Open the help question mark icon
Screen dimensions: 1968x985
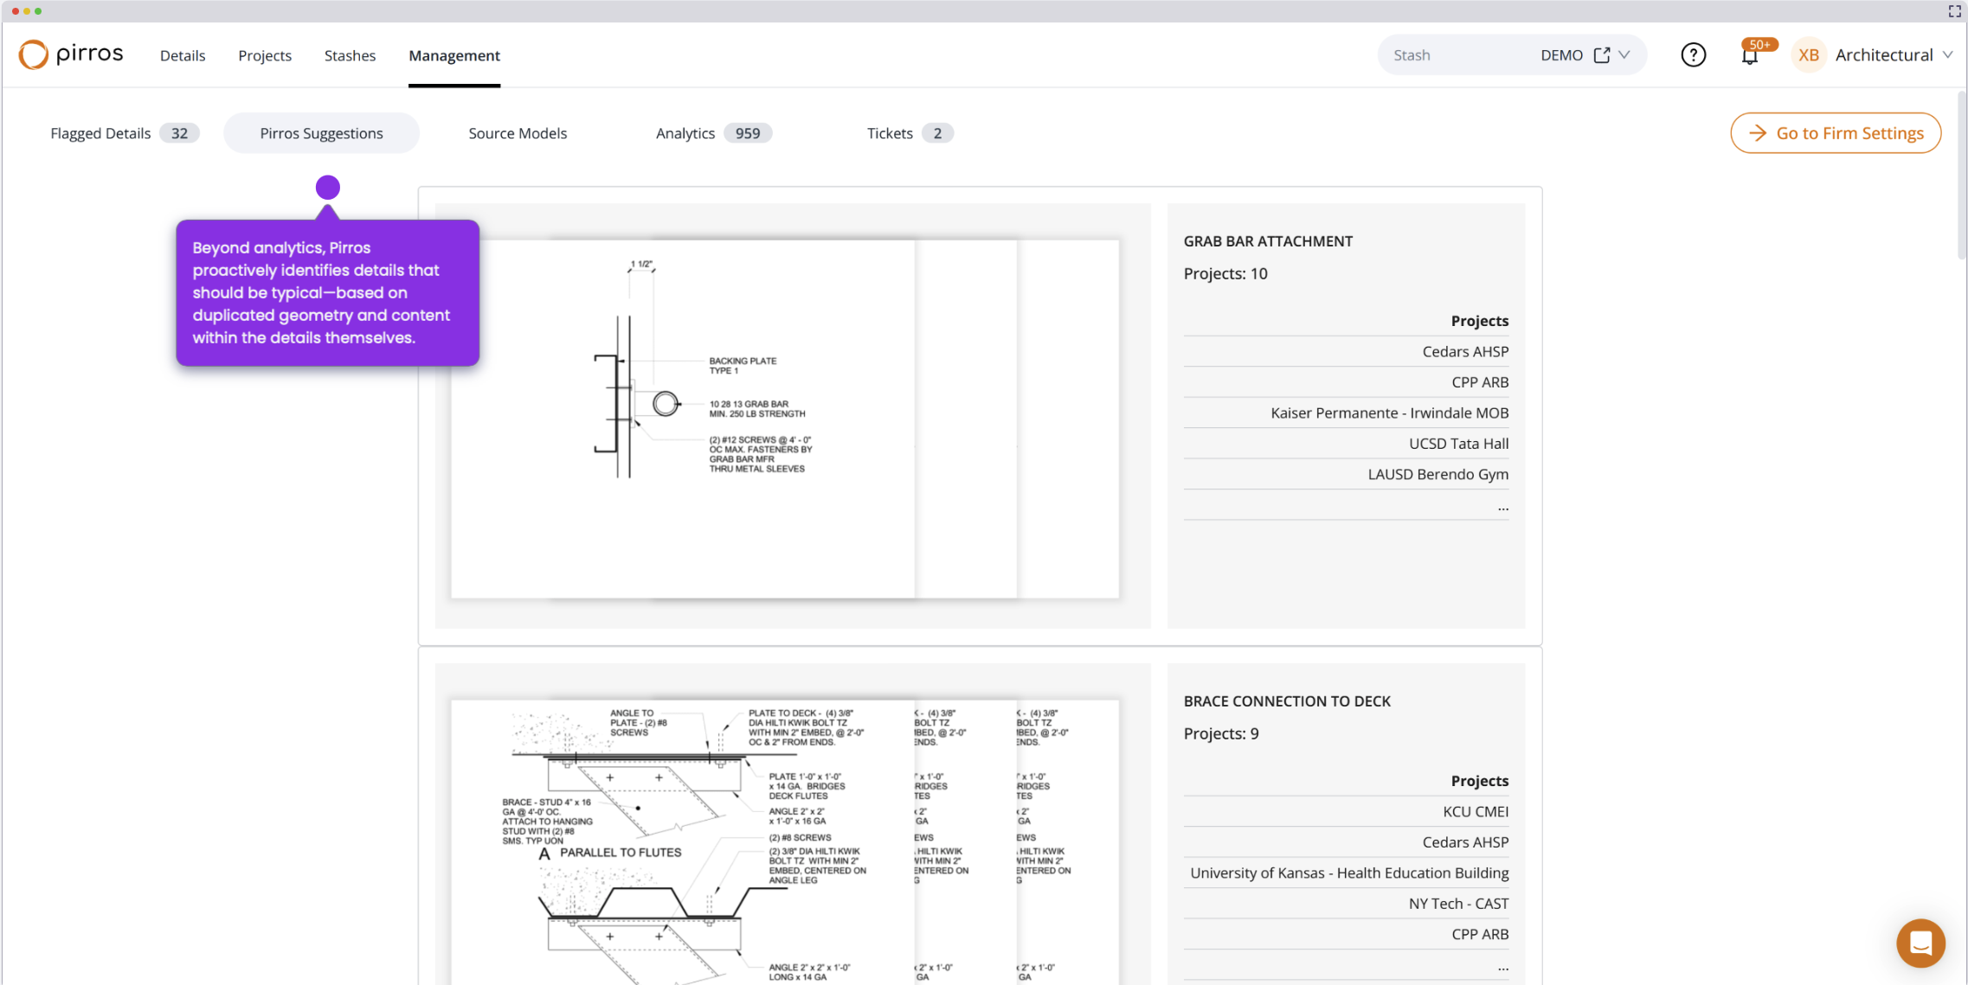click(1693, 55)
